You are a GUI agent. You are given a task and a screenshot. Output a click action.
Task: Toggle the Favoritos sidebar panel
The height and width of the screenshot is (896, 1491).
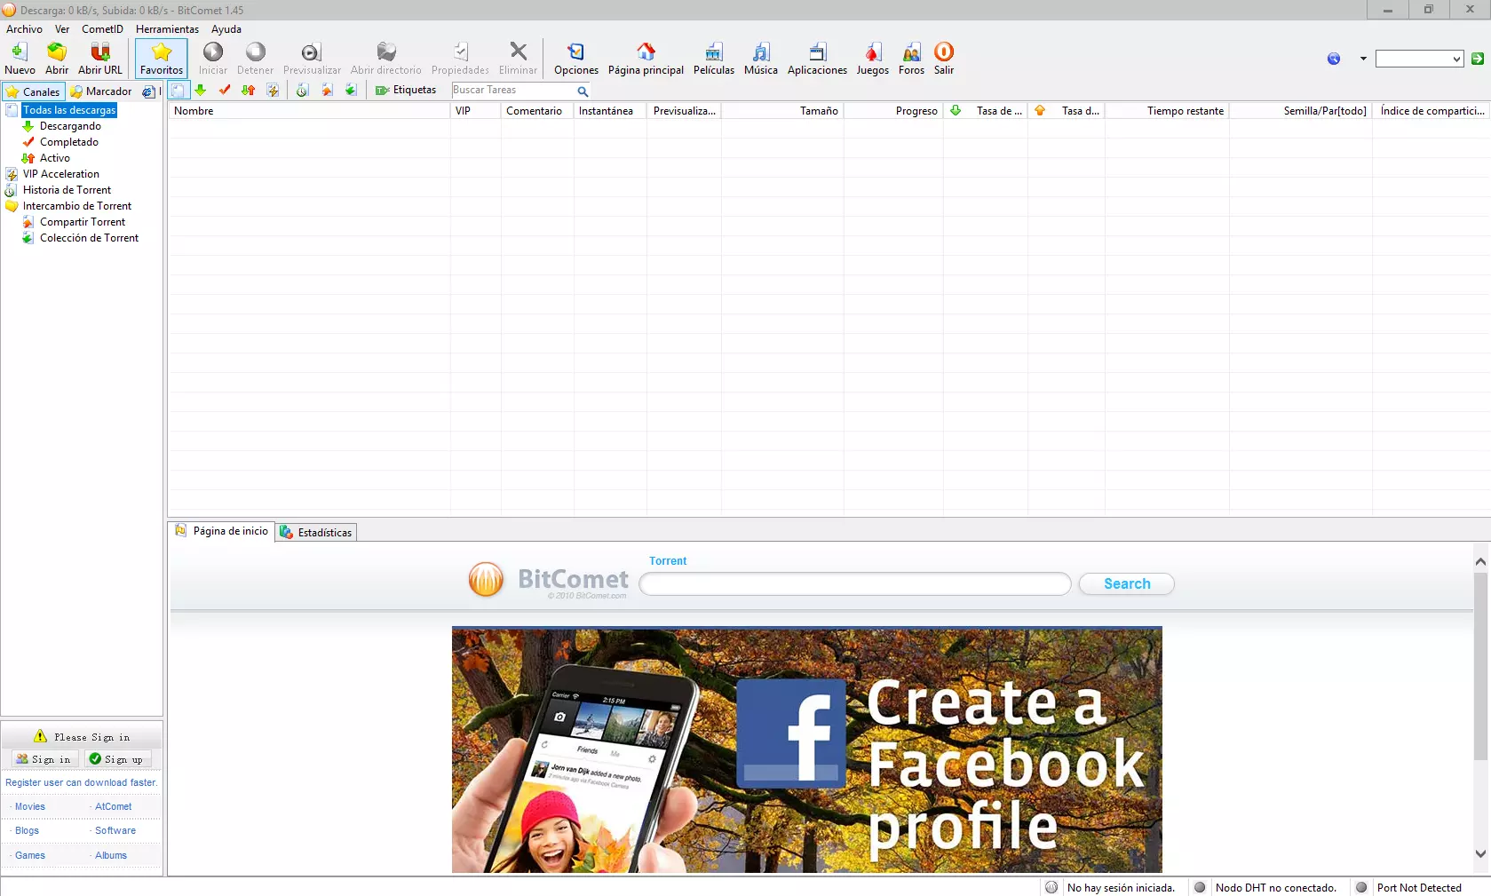(x=162, y=59)
